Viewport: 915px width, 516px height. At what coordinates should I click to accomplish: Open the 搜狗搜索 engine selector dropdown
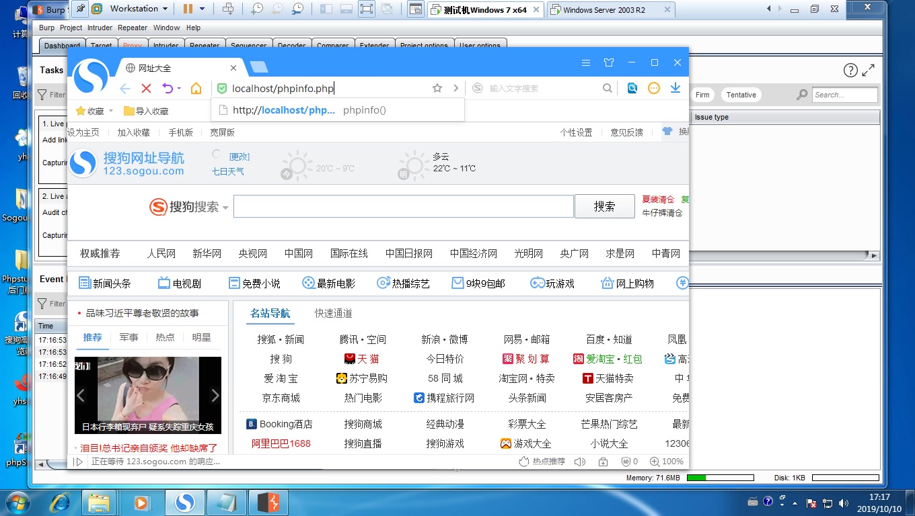tap(225, 208)
